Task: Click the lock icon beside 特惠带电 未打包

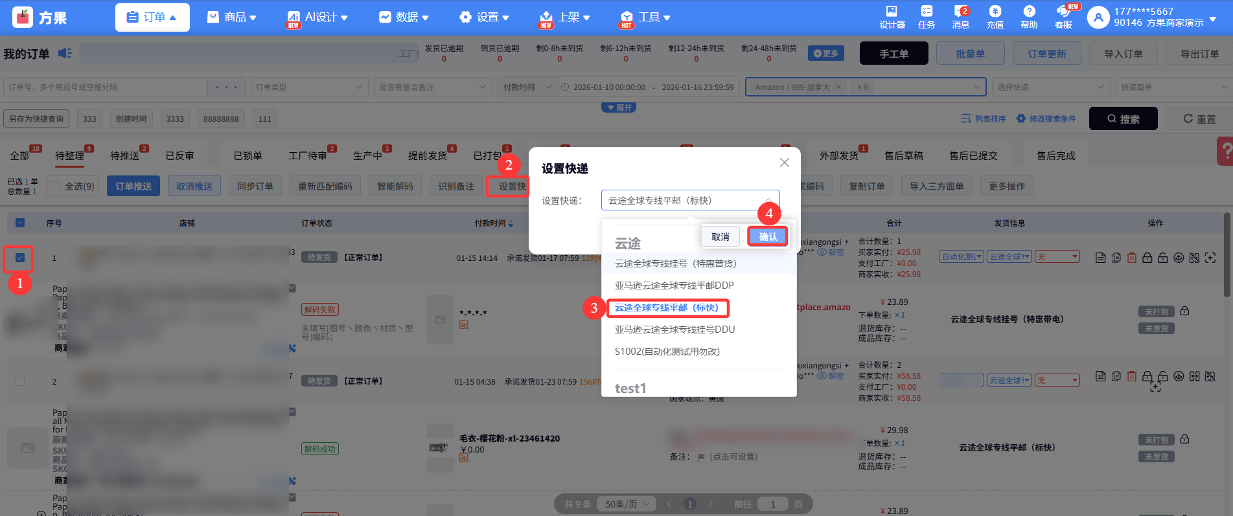Action: [1184, 311]
